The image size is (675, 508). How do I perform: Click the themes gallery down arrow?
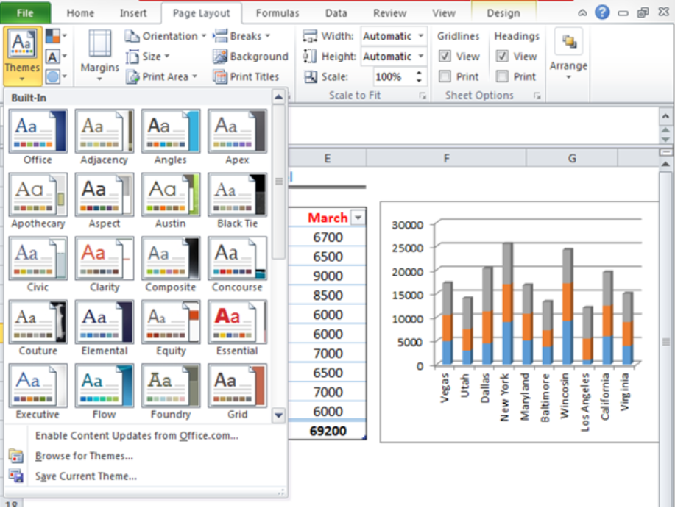tap(278, 415)
